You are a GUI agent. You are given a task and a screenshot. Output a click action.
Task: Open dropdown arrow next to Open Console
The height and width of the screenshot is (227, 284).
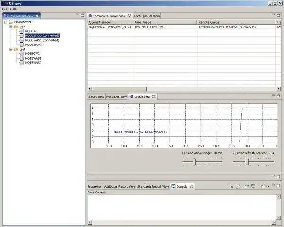coord(268,186)
